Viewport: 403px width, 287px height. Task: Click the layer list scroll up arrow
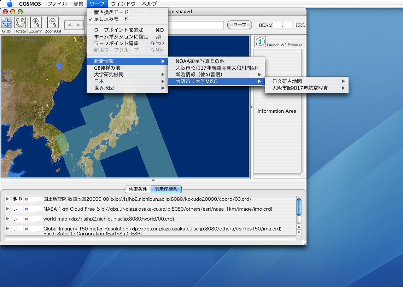point(299,227)
